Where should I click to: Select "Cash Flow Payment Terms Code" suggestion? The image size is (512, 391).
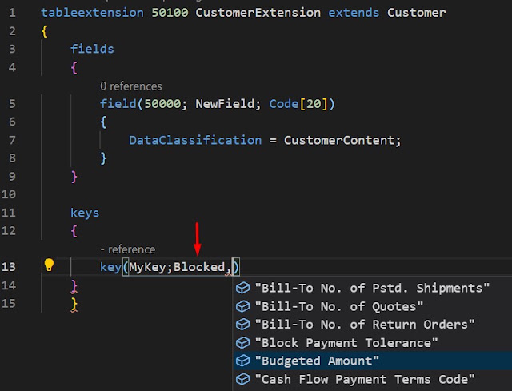[372, 379]
